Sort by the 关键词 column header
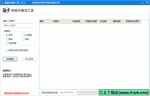This screenshot has height=96, width=150. pos(62,21)
